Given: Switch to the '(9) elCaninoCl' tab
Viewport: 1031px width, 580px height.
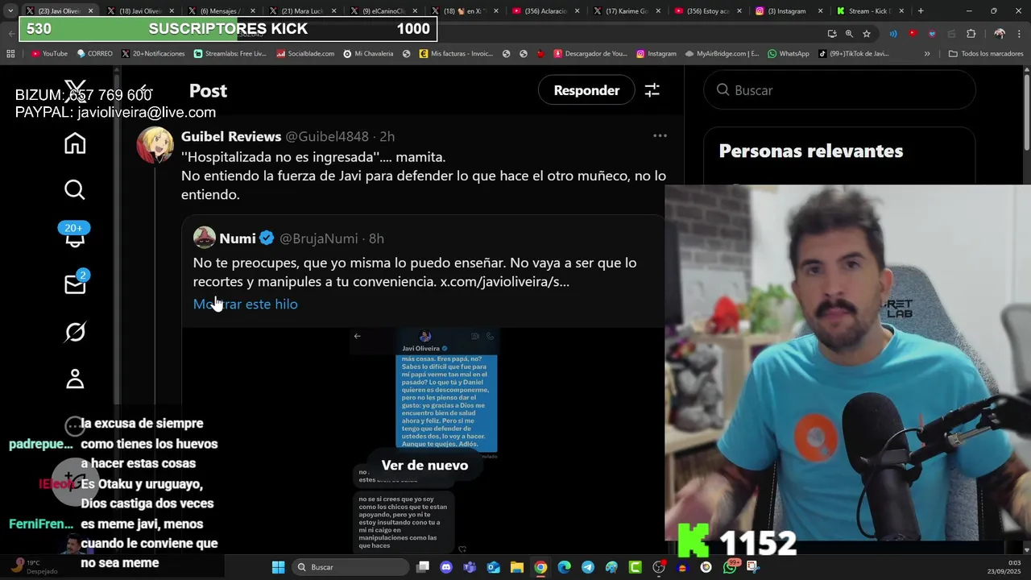Looking at the screenshot, I should (384, 11).
